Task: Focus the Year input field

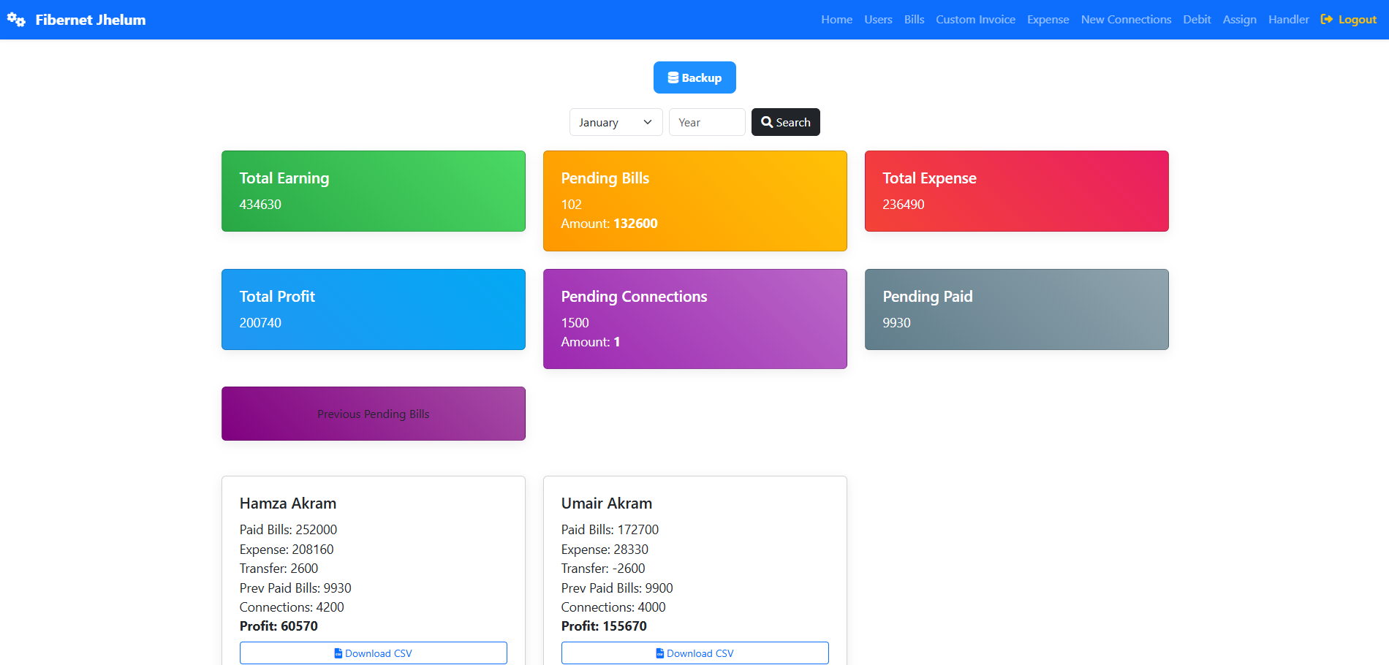Action: click(706, 122)
